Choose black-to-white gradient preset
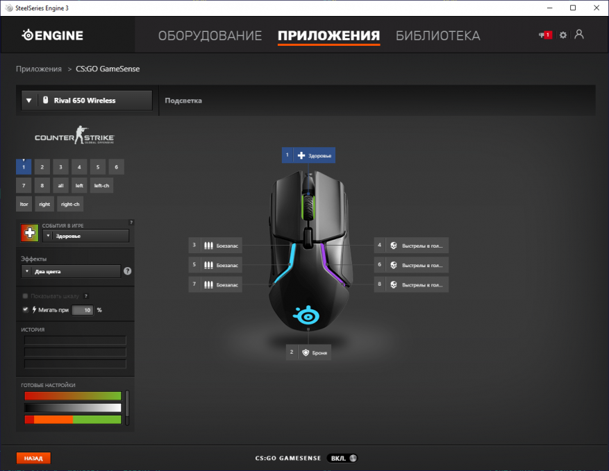 pyautogui.click(x=73, y=407)
